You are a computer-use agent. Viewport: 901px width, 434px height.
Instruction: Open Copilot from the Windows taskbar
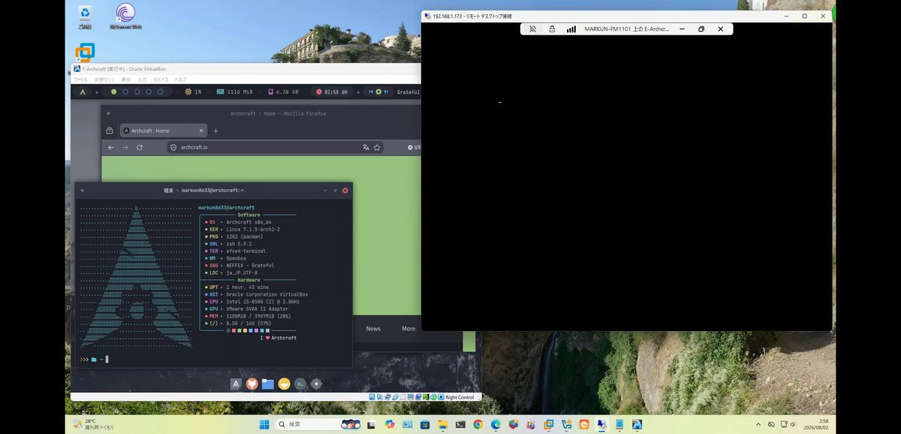point(390,424)
